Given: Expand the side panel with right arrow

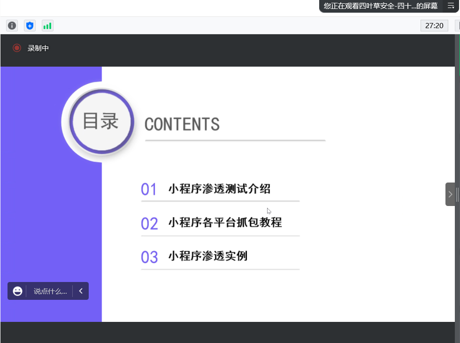Looking at the screenshot, I should click(x=450, y=194).
